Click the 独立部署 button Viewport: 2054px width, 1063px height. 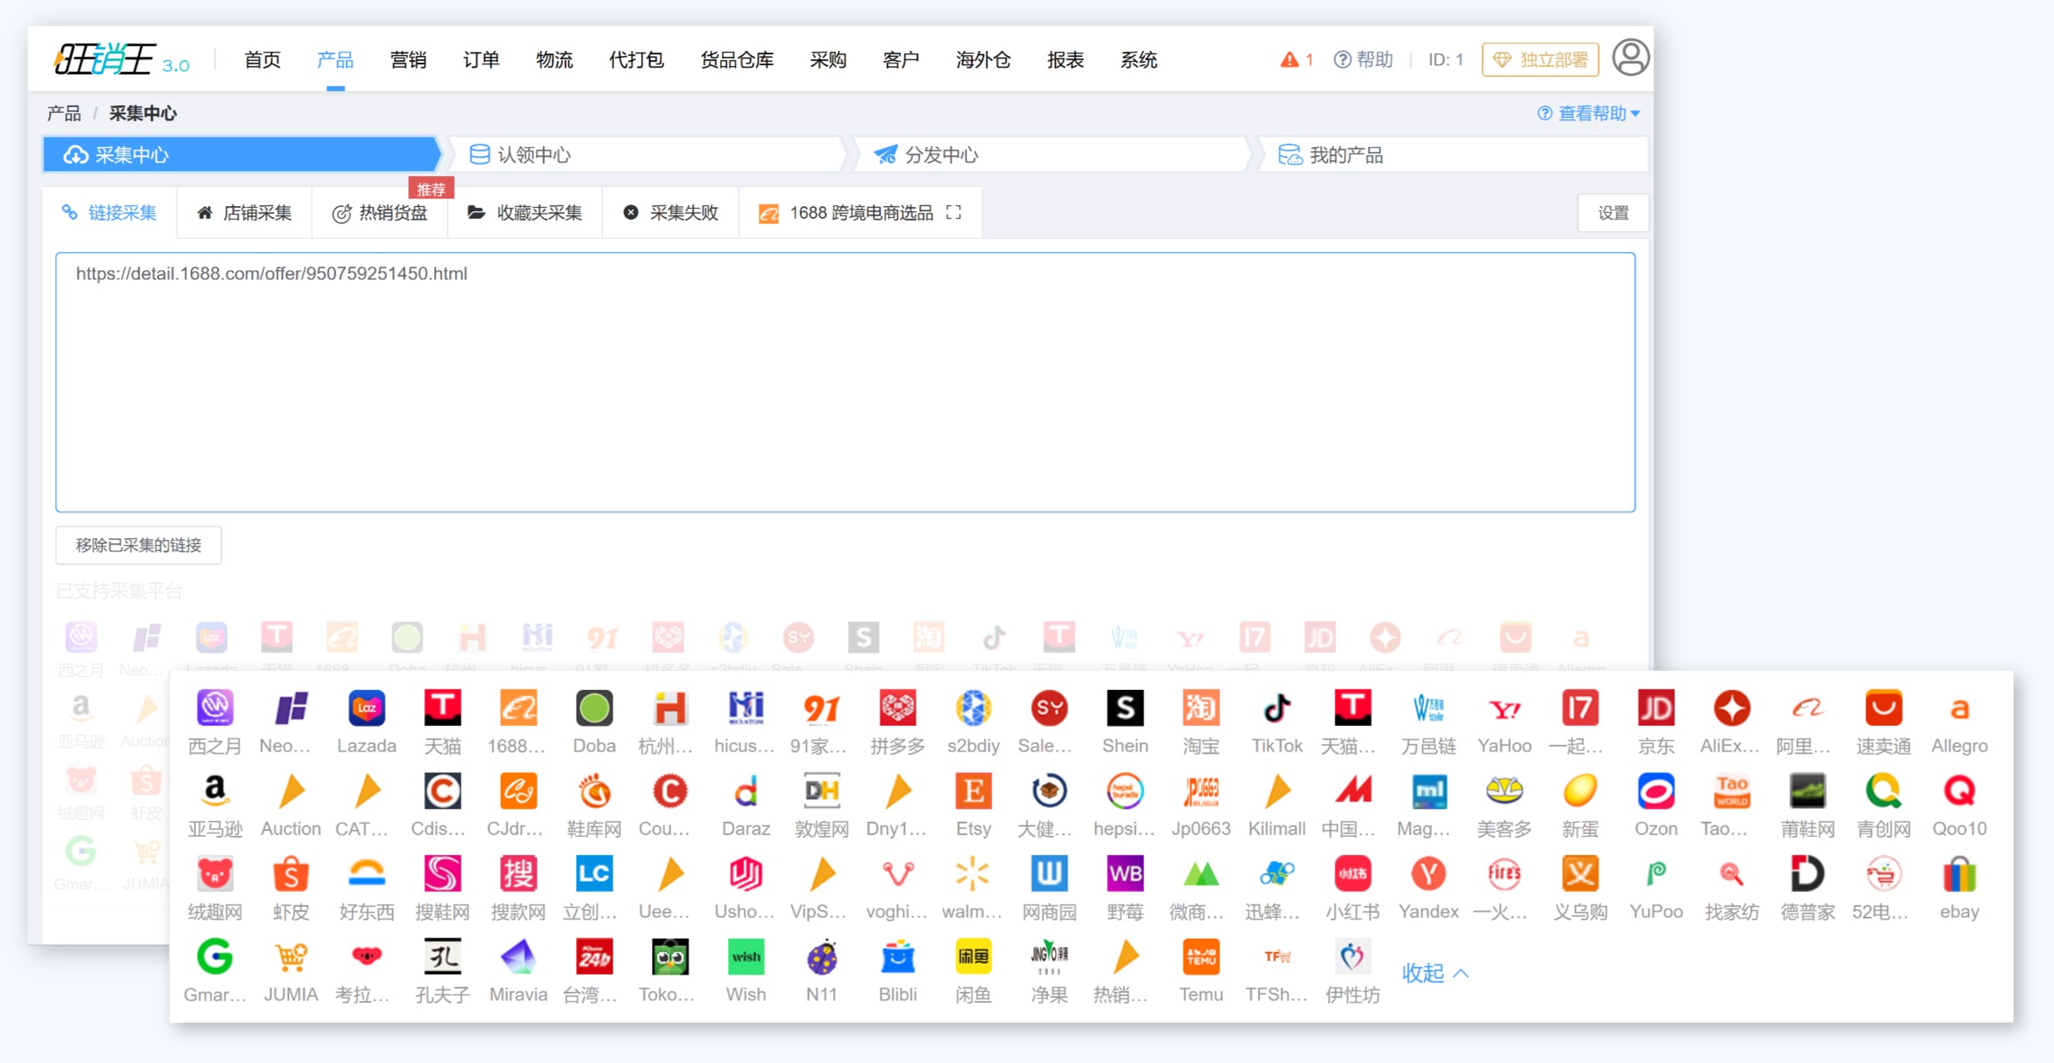(1540, 59)
